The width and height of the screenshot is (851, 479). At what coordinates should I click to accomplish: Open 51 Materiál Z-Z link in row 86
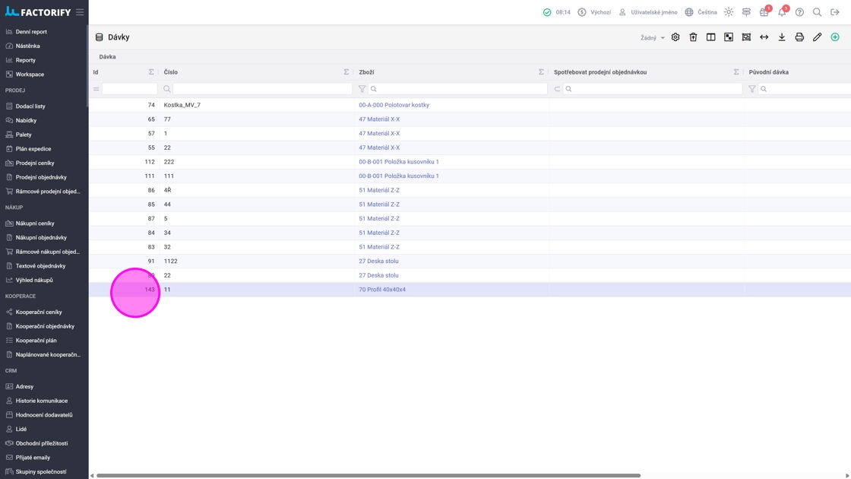pos(379,190)
